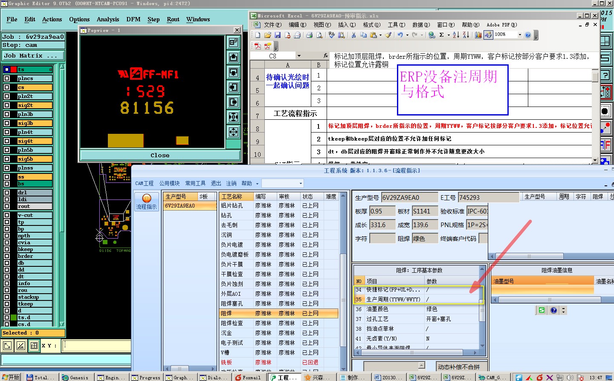
Task: Click Popview pan down arrow icon
Action: pos(233,72)
